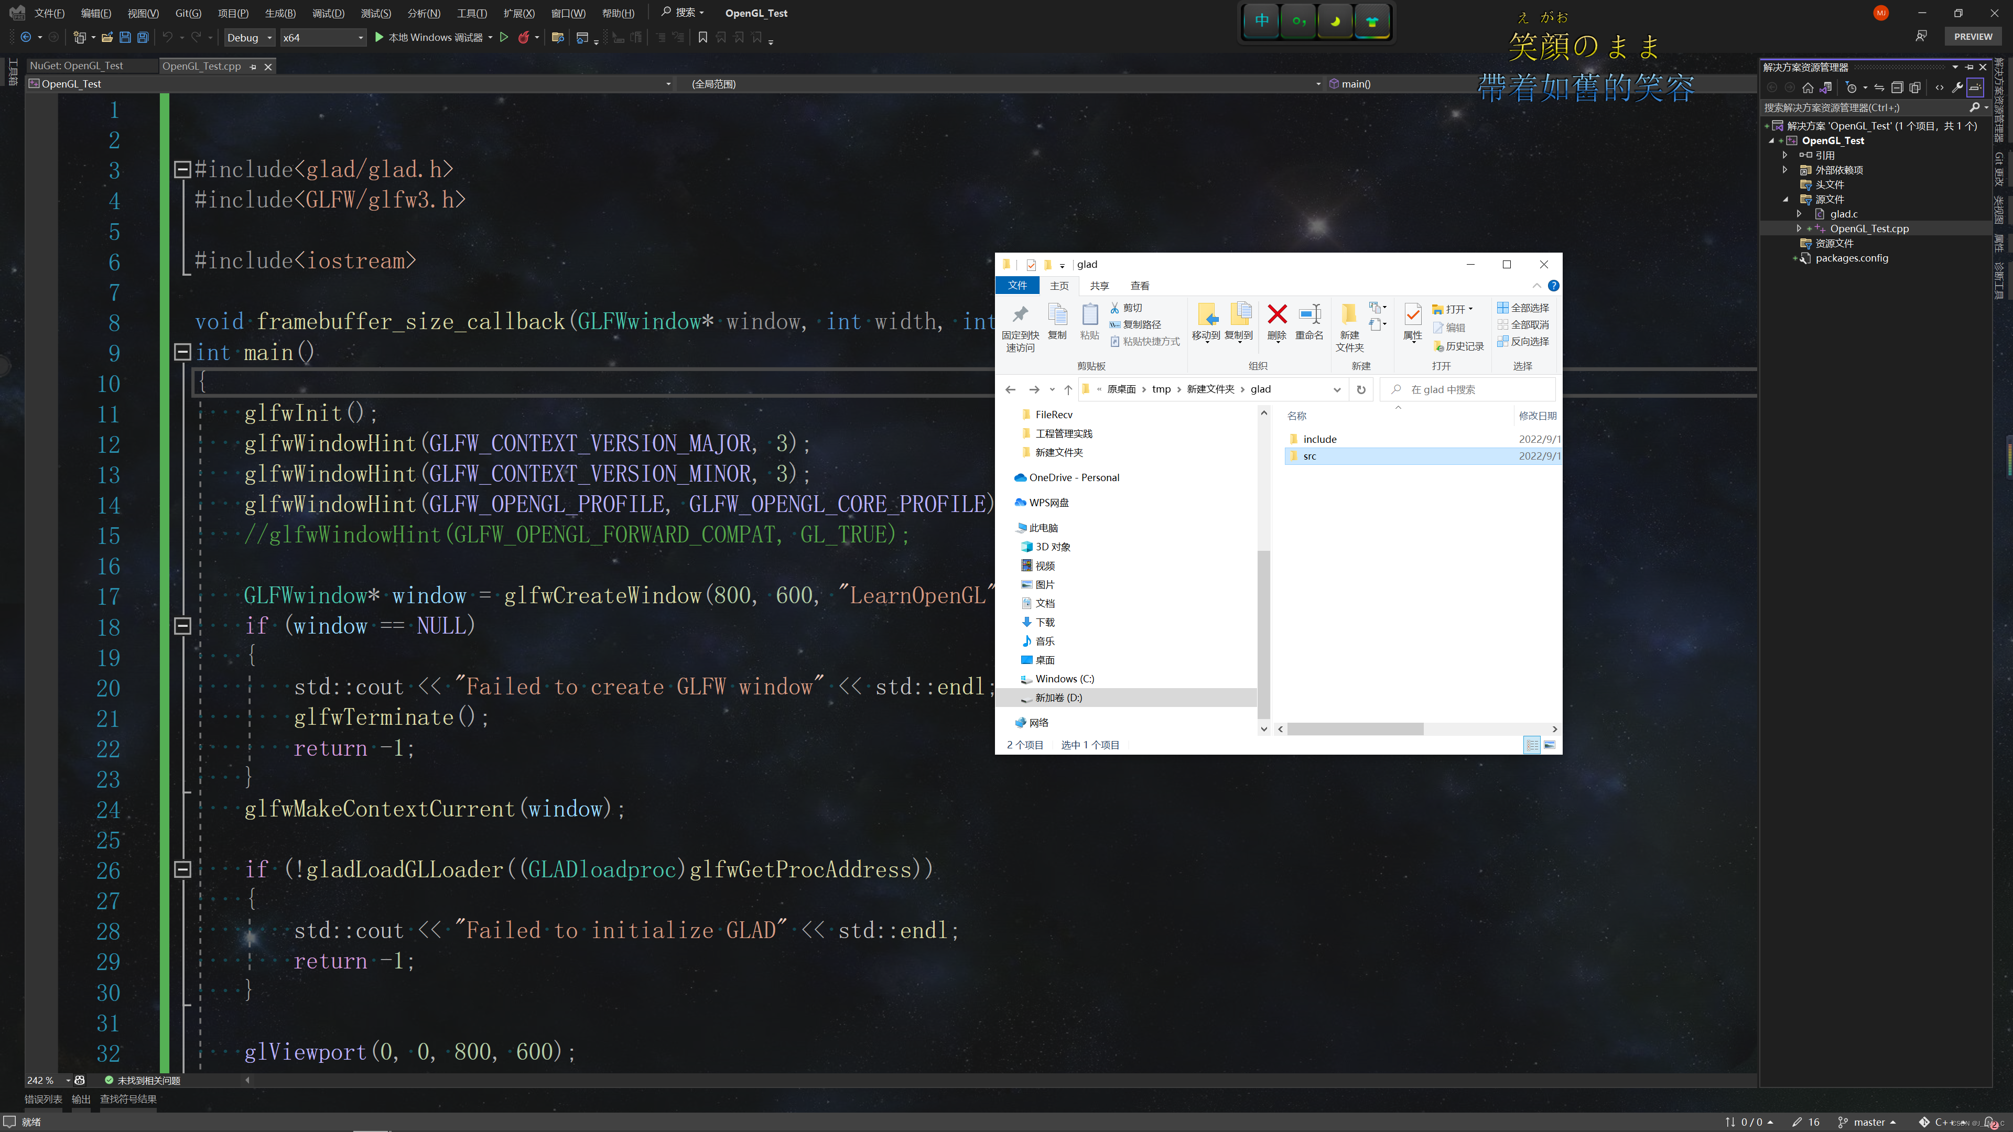Click the bookmark icon in Visual Studio toolbar
2013x1132 pixels.
702,38
